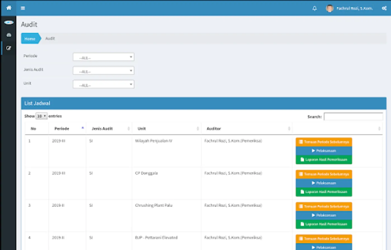Open the dashboard icon in the sidebar
This screenshot has width=391, height=250.
click(9, 35)
